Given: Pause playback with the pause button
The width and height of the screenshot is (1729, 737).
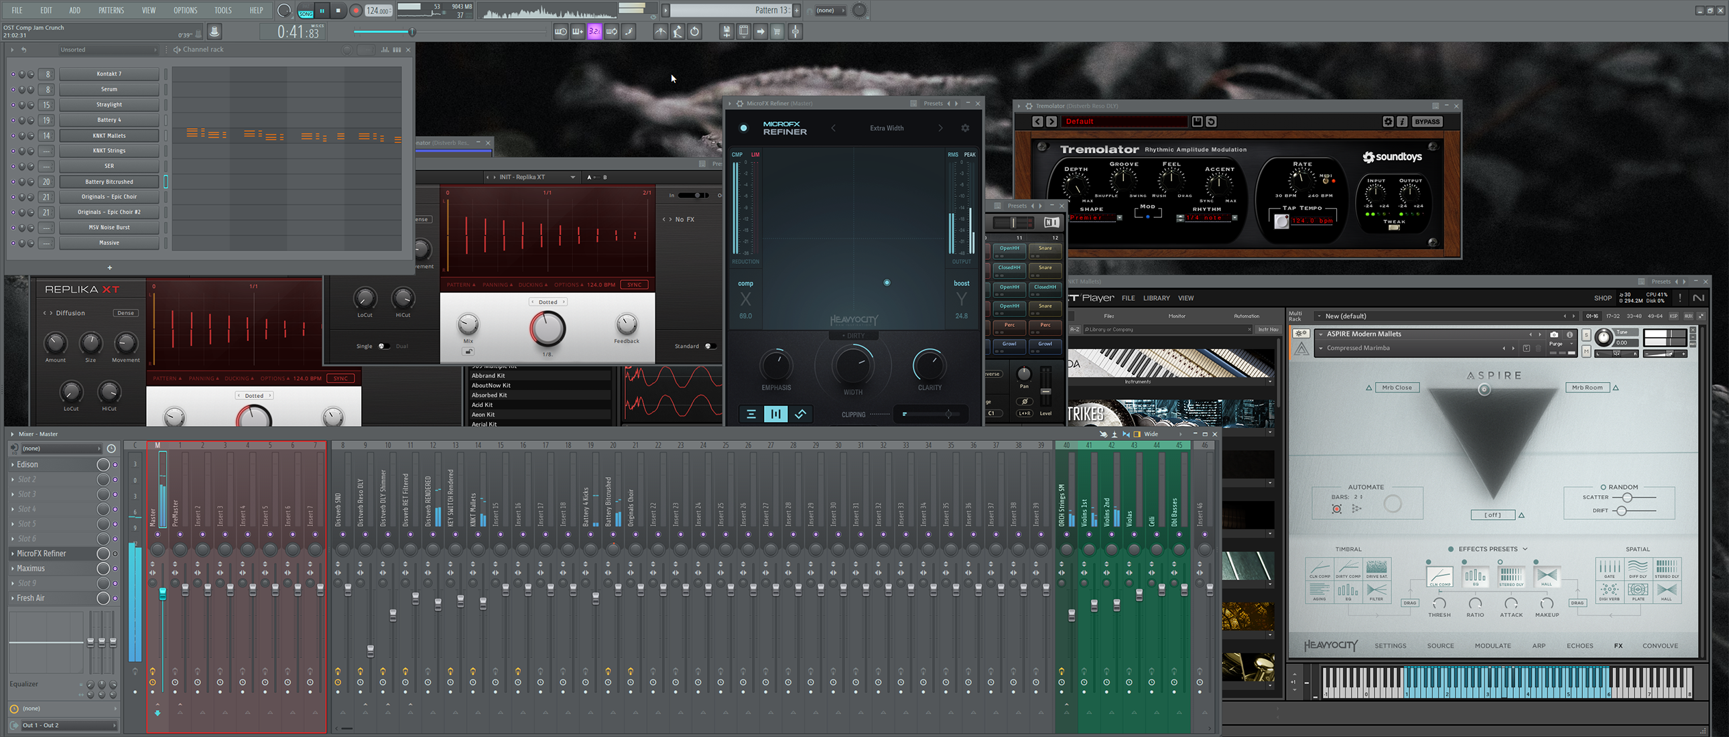Looking at the screenshot, I should [x=322, y=11].
